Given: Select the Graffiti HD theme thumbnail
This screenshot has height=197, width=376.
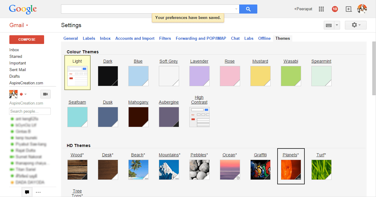Looking at the screenshot, I should coord(260,170).
